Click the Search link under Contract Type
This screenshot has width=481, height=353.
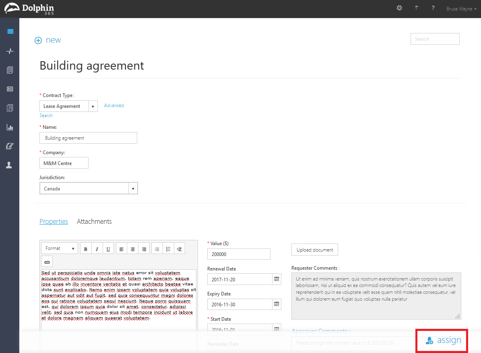46,116
